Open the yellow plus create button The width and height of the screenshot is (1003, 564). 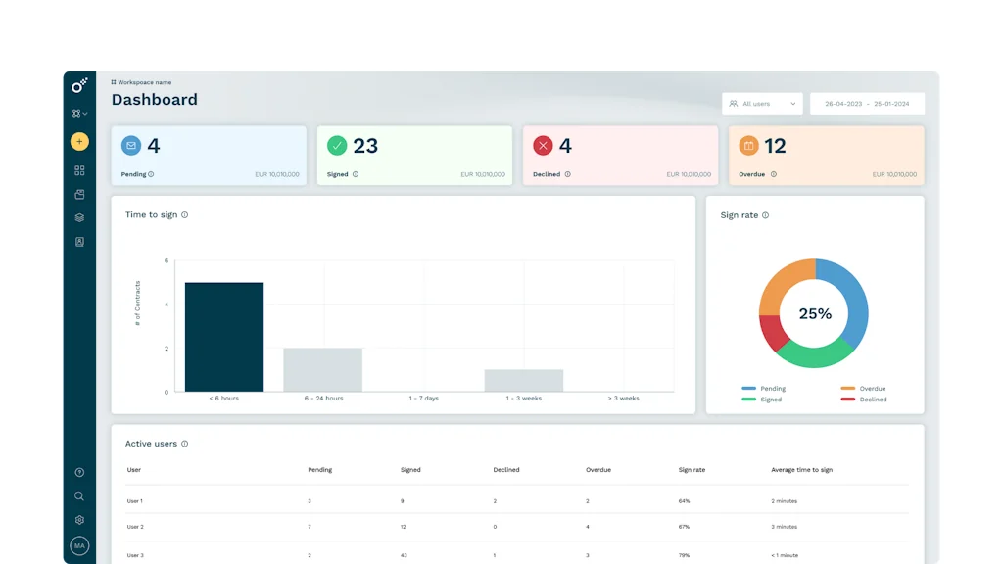click(x=79, y=142)
